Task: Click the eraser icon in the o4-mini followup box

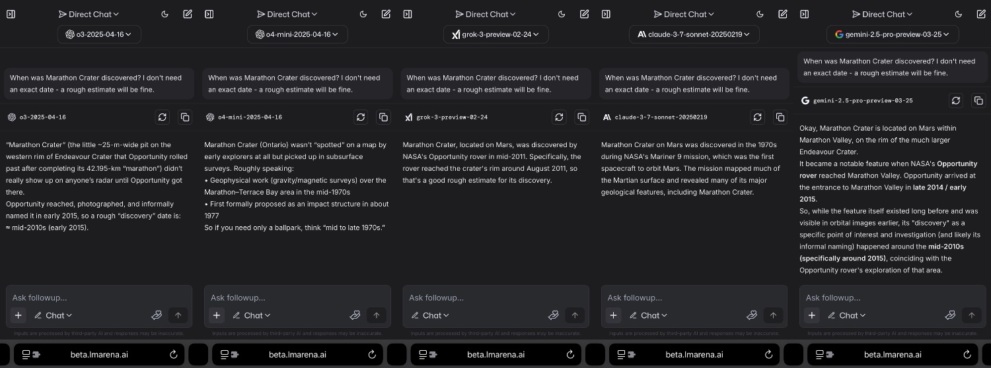Action: [x=355, y=315]
